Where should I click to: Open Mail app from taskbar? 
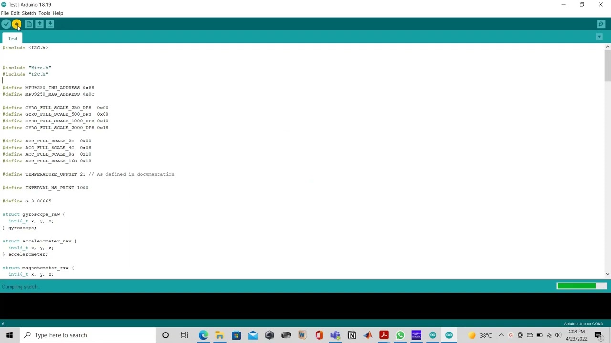click(253, 335)
